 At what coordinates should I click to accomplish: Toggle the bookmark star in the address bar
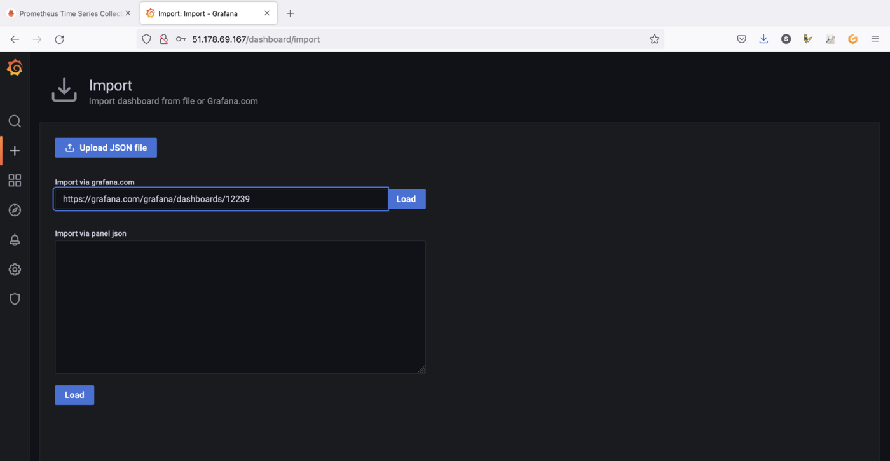pos(654,39)
